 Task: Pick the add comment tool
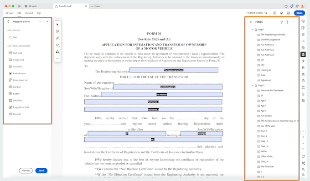coord(57,31)
